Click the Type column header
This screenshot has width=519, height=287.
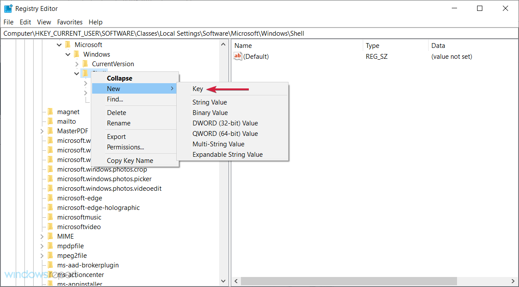pos(395,46)
